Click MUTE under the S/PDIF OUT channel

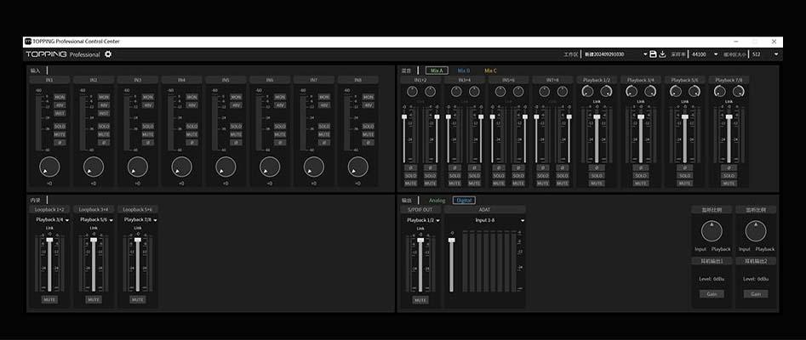point(420,299)
